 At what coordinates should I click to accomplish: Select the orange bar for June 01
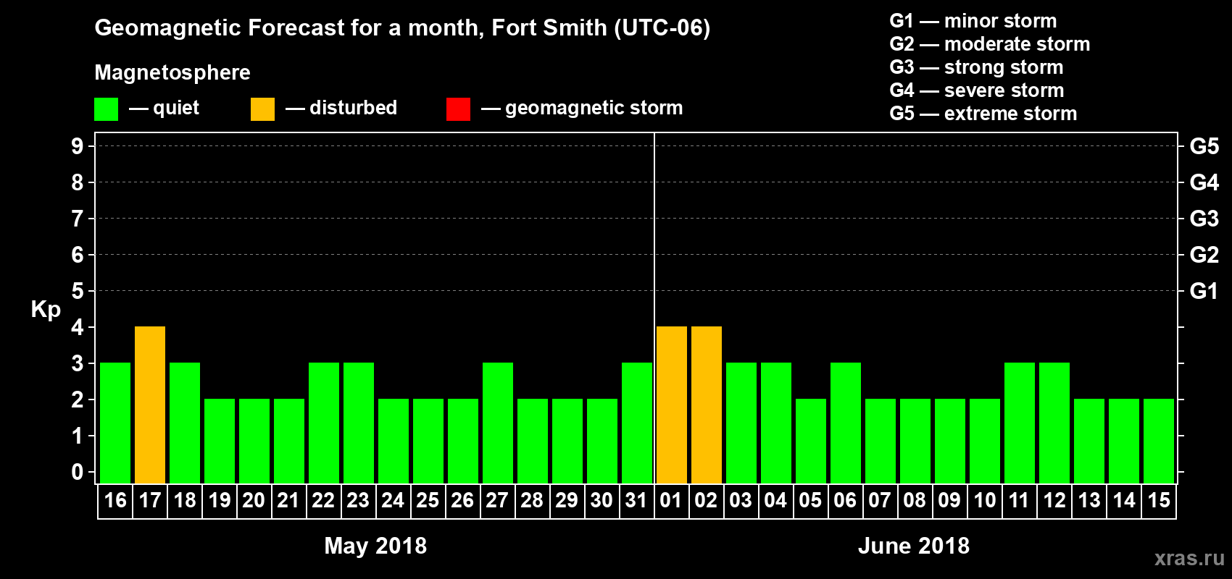coord(672,405)
